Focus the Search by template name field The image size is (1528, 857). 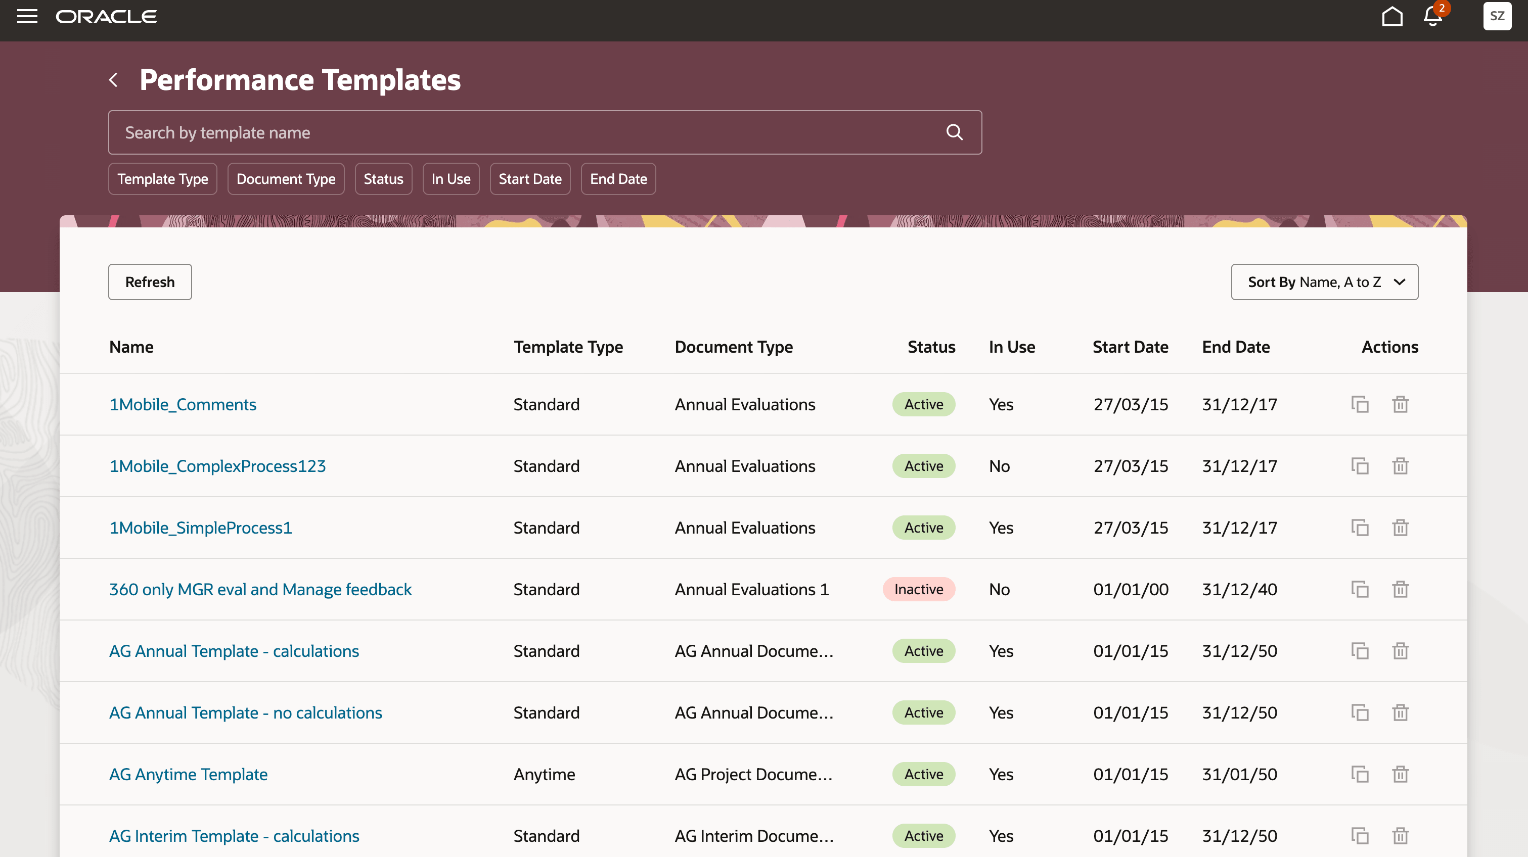tap(522, 132)
